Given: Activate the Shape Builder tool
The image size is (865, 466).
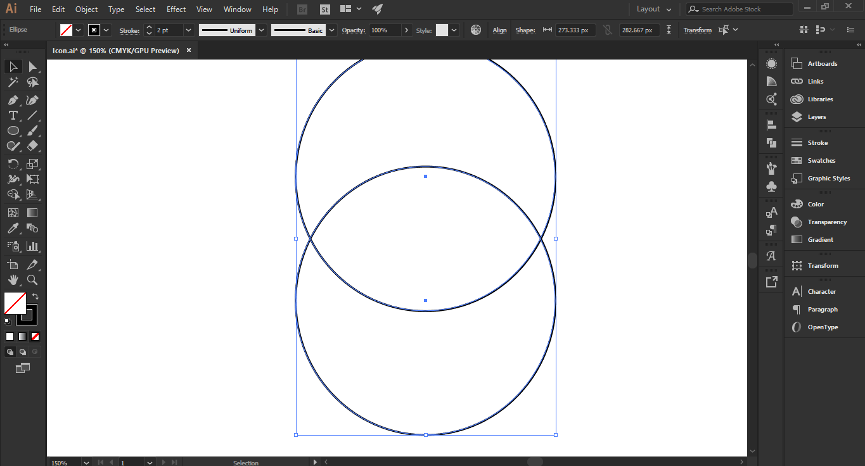Looking at the screenshot, I should click(13, 194).
